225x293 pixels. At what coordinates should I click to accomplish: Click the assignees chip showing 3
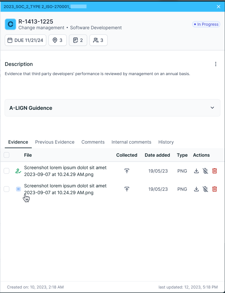point(98,40)
